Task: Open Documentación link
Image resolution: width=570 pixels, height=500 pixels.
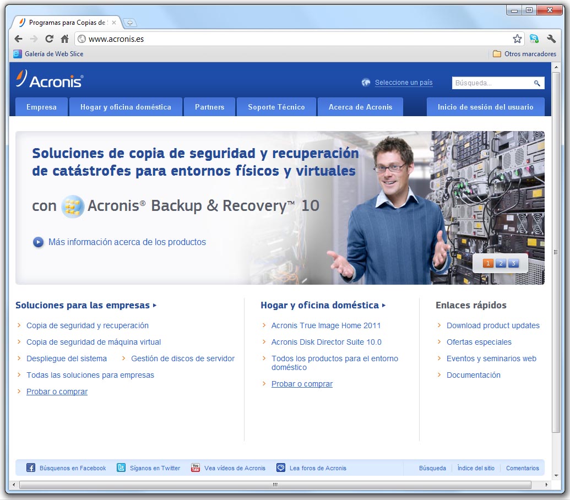Action: pyautogui.click(x=473, y=375)
